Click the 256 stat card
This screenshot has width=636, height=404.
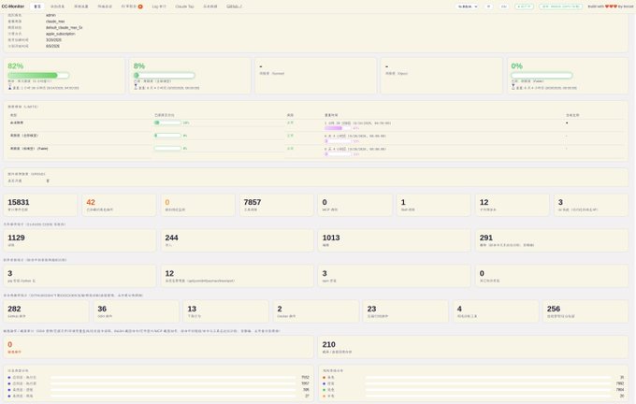(585, 311)
